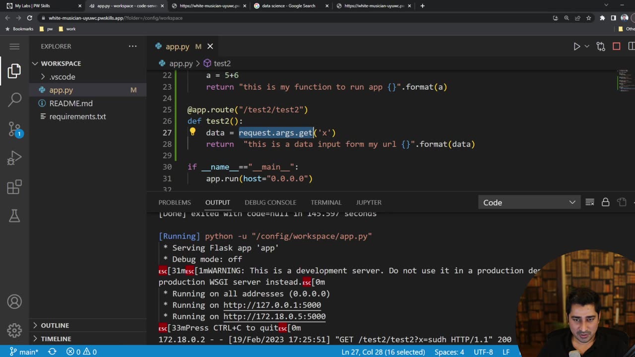This screenshot has width=635, height=357.
Task: Open changes compare icon in editor toolbar
Action: pos(601,46)
